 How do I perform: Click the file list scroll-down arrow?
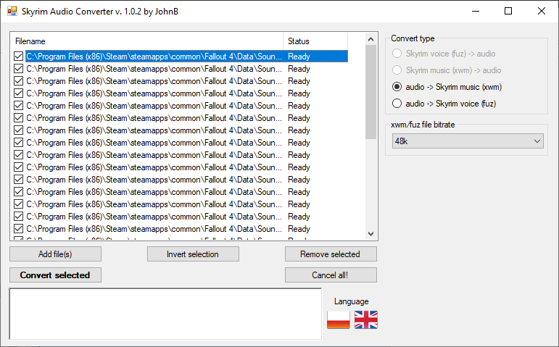point(370,234)
